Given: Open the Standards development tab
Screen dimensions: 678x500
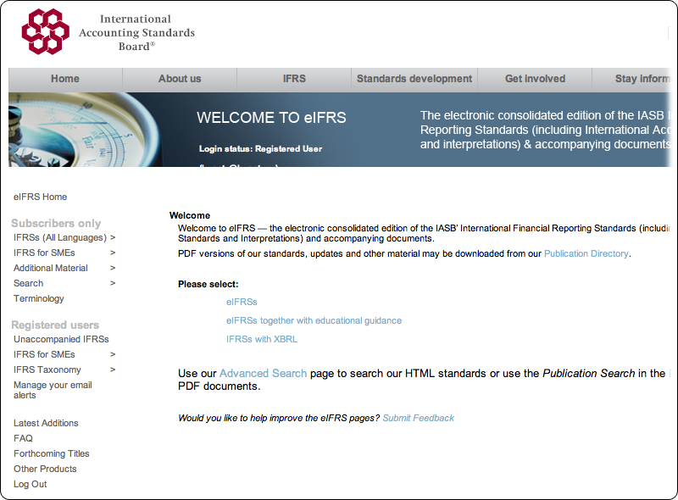Looking at the screenshot, I should 414,79.
